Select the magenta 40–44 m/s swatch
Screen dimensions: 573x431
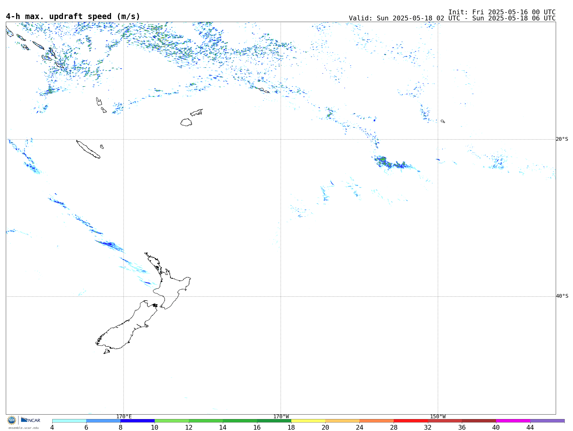click(x=513, y=421)
